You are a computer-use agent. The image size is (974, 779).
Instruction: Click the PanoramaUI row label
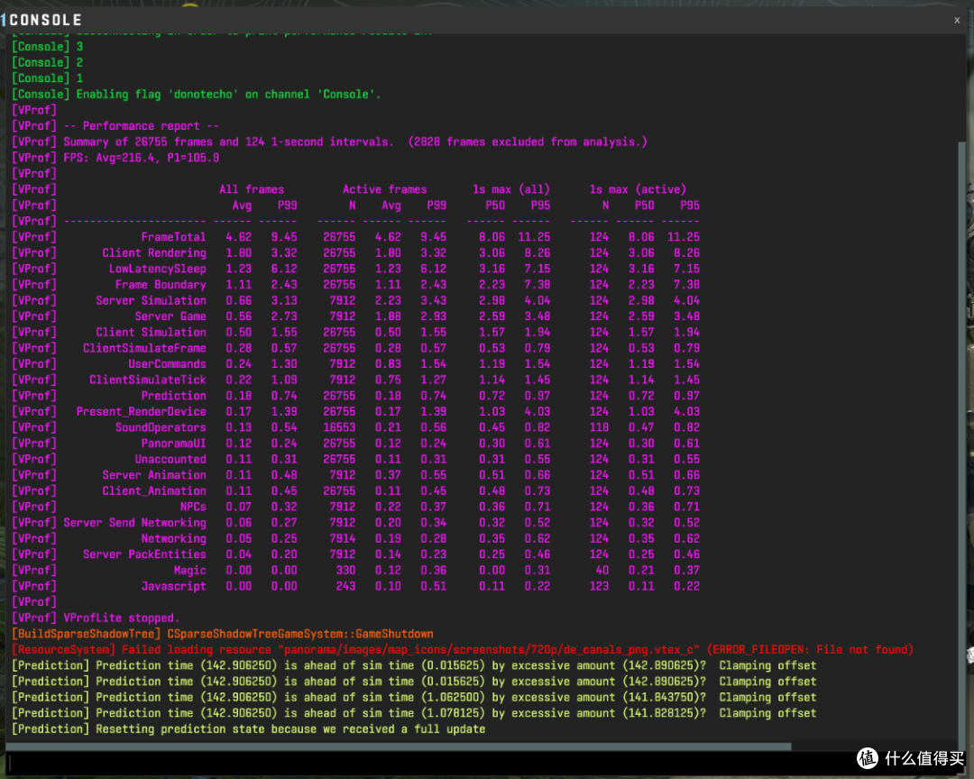tap(173, 444)
